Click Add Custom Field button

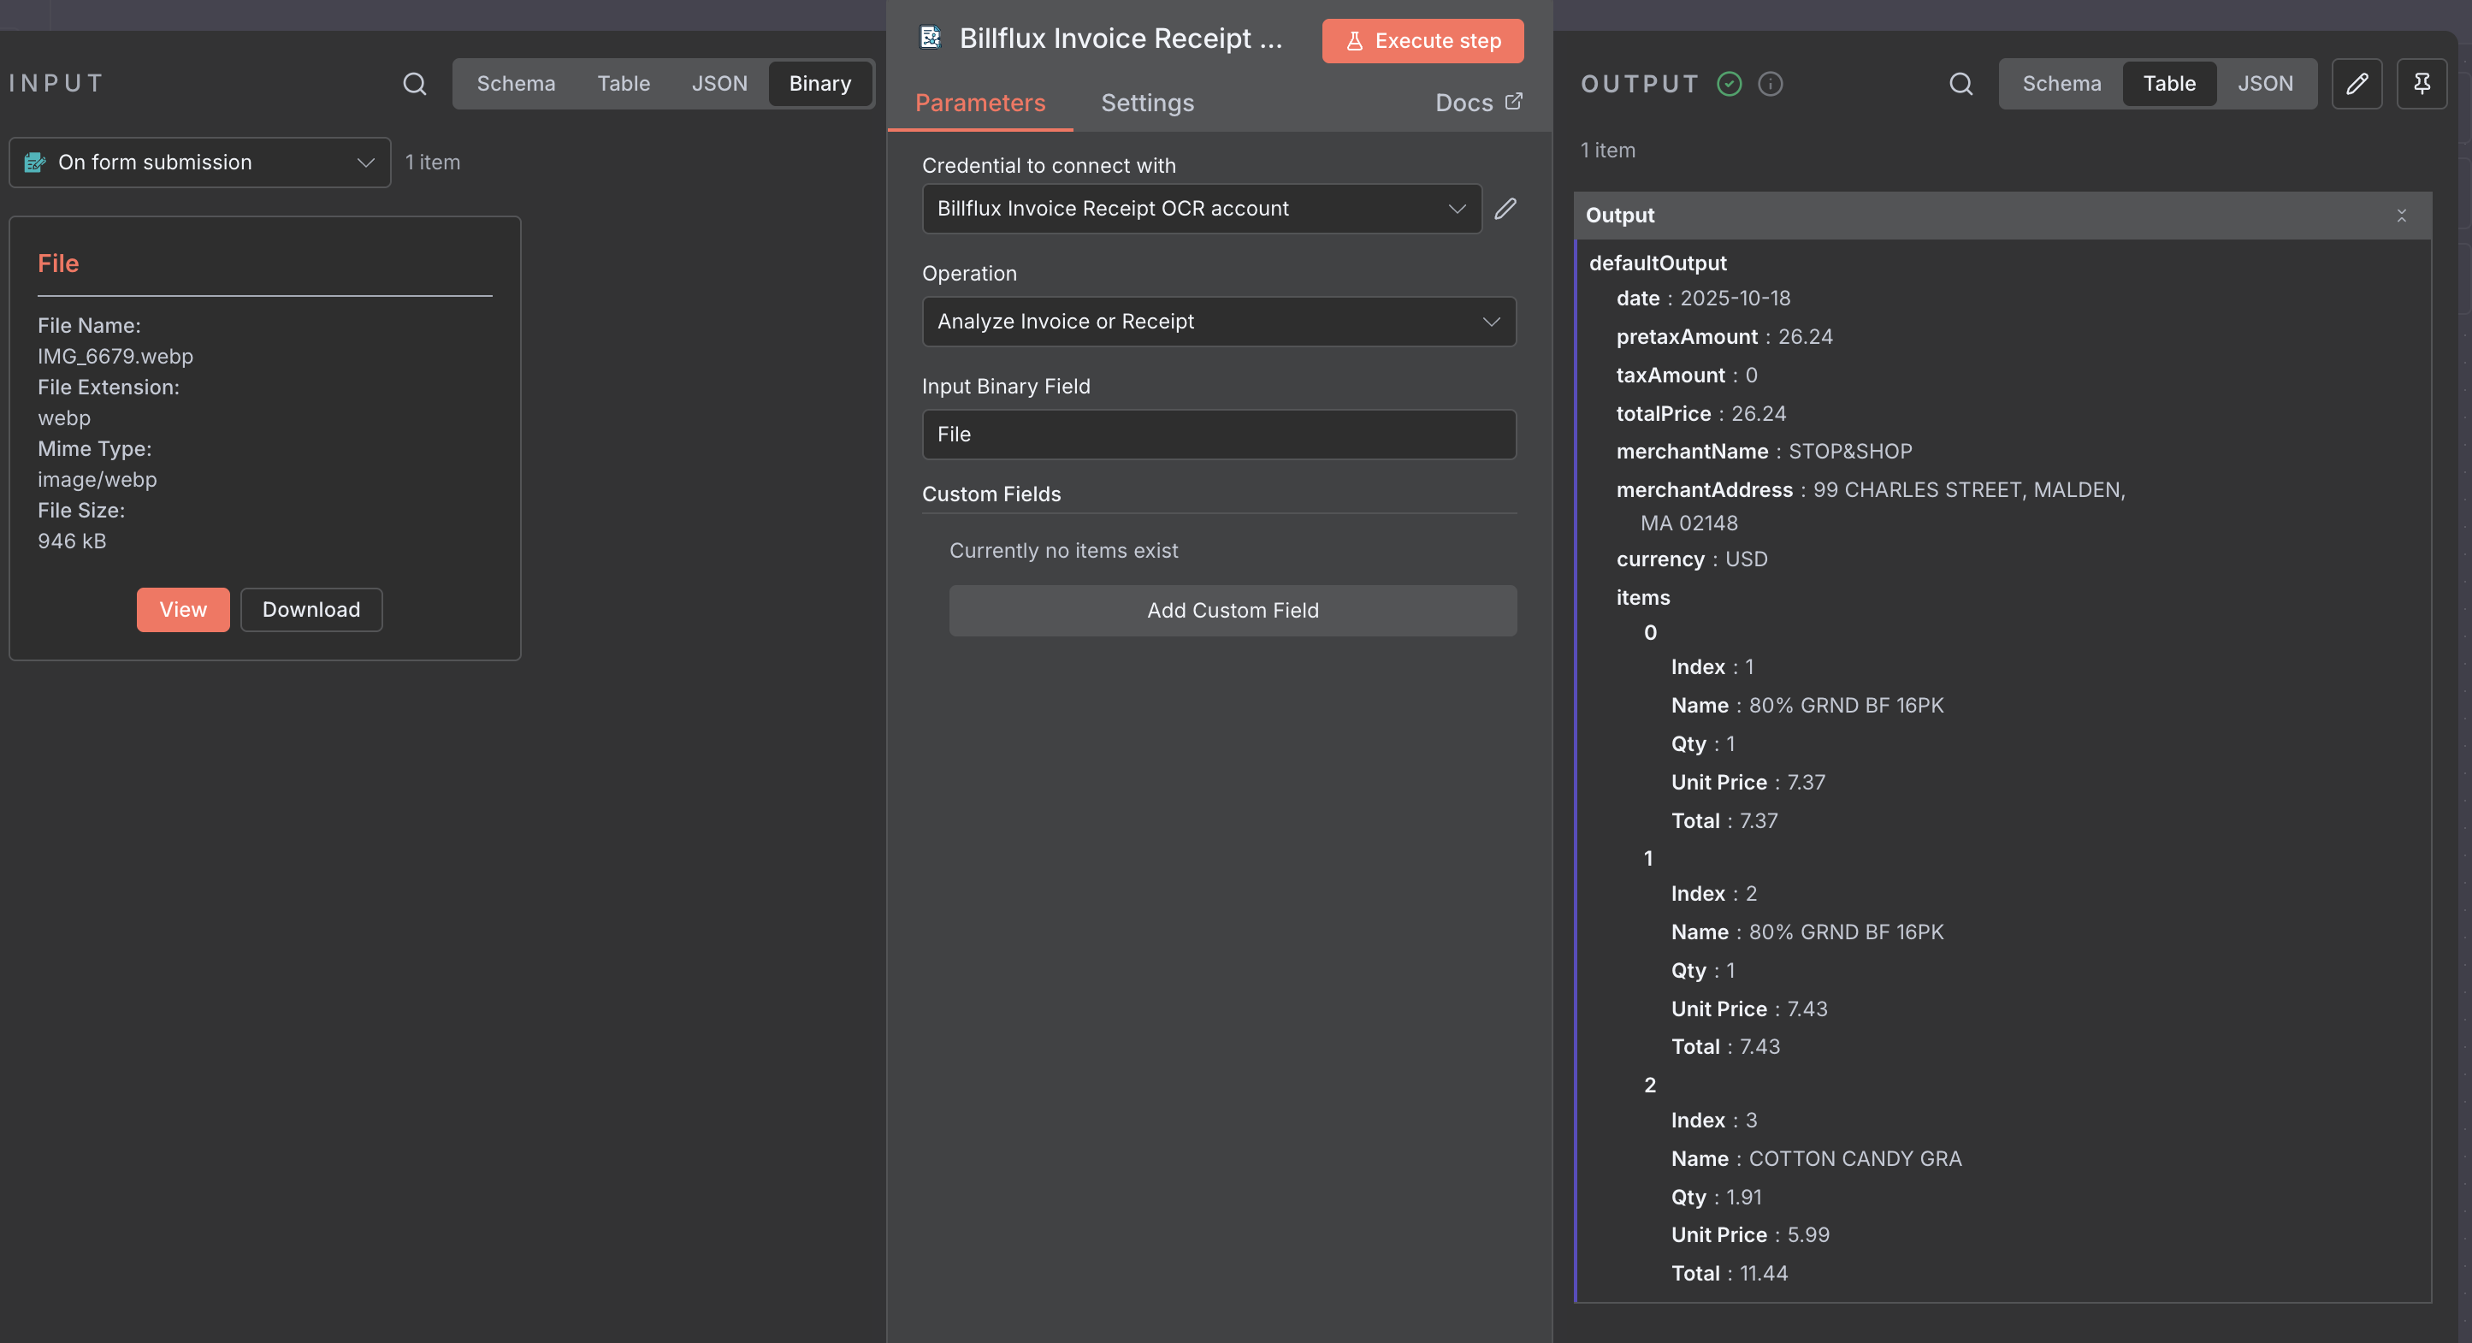tap(1233, 611)
